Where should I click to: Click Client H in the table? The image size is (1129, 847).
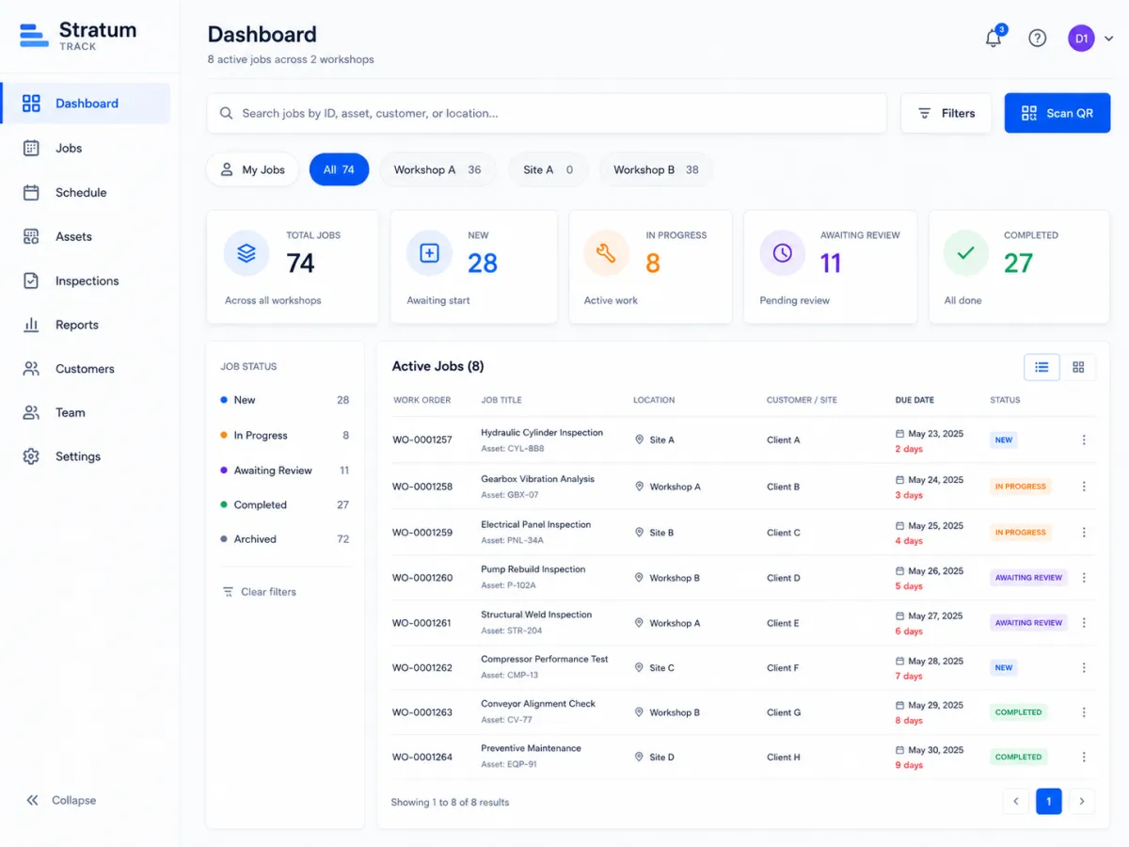coord(784,757)
